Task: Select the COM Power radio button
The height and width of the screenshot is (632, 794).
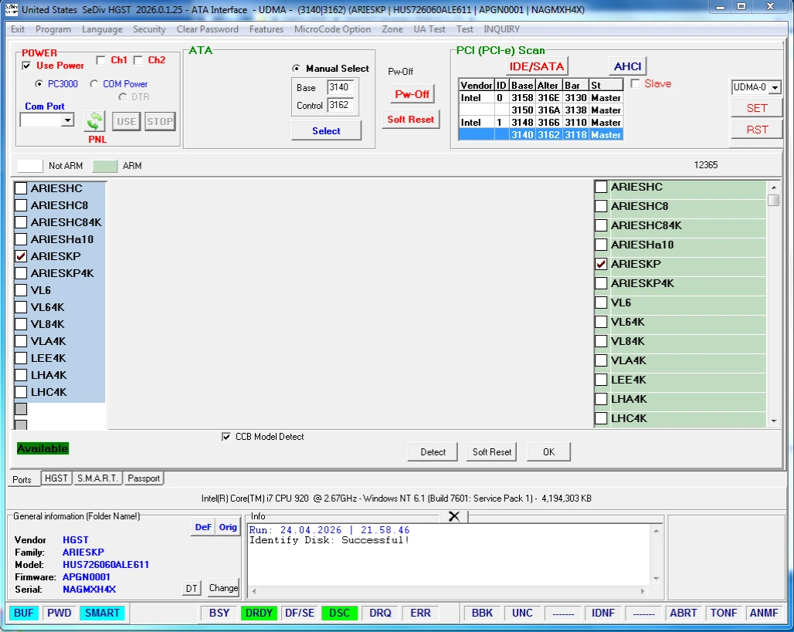Action: point(94,84)
